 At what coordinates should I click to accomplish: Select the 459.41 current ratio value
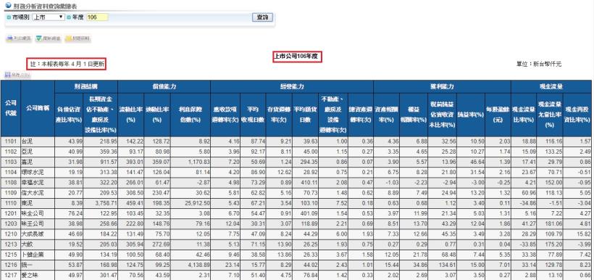click(135, 202)
